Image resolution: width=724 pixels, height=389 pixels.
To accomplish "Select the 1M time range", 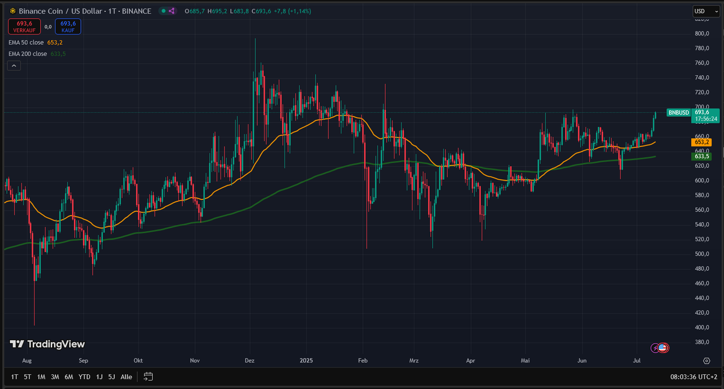I will (41, 377).
